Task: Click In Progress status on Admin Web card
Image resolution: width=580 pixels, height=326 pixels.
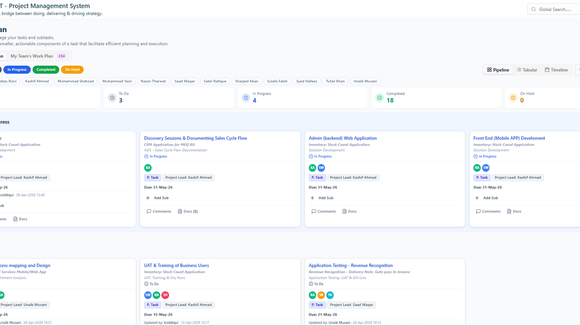Action: 320,156
